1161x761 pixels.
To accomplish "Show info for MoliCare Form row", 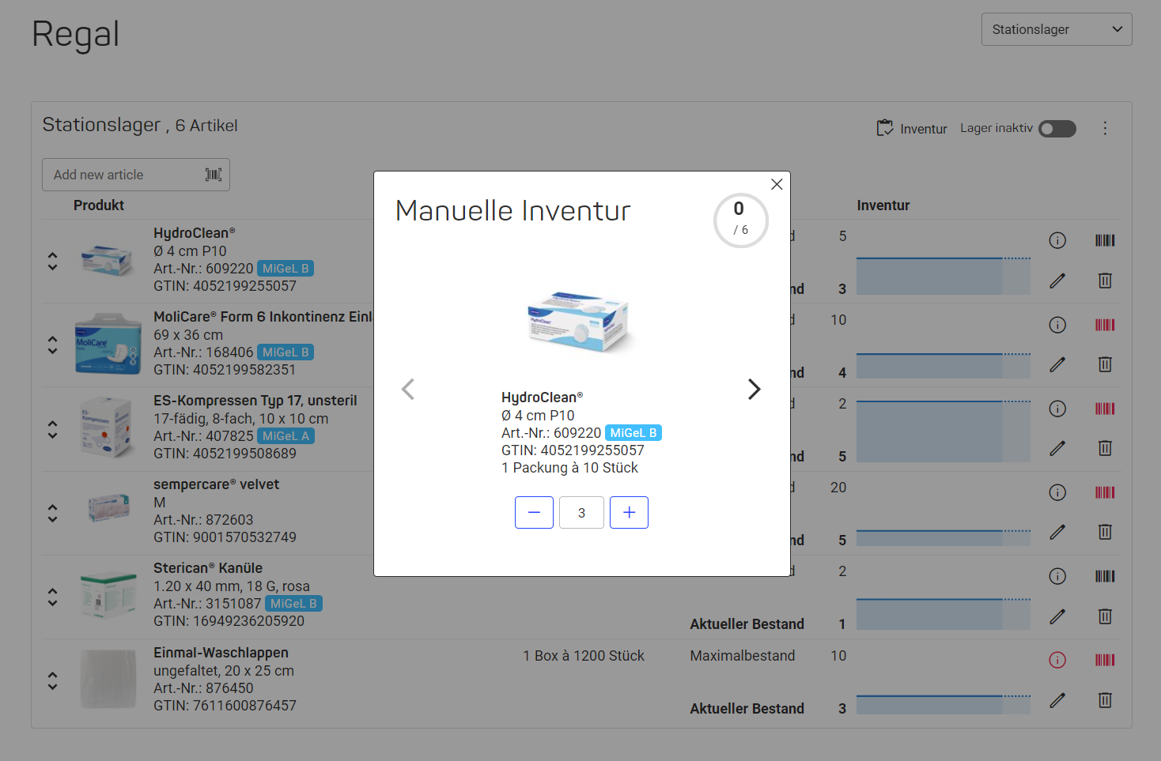I will click(1057, 325).
